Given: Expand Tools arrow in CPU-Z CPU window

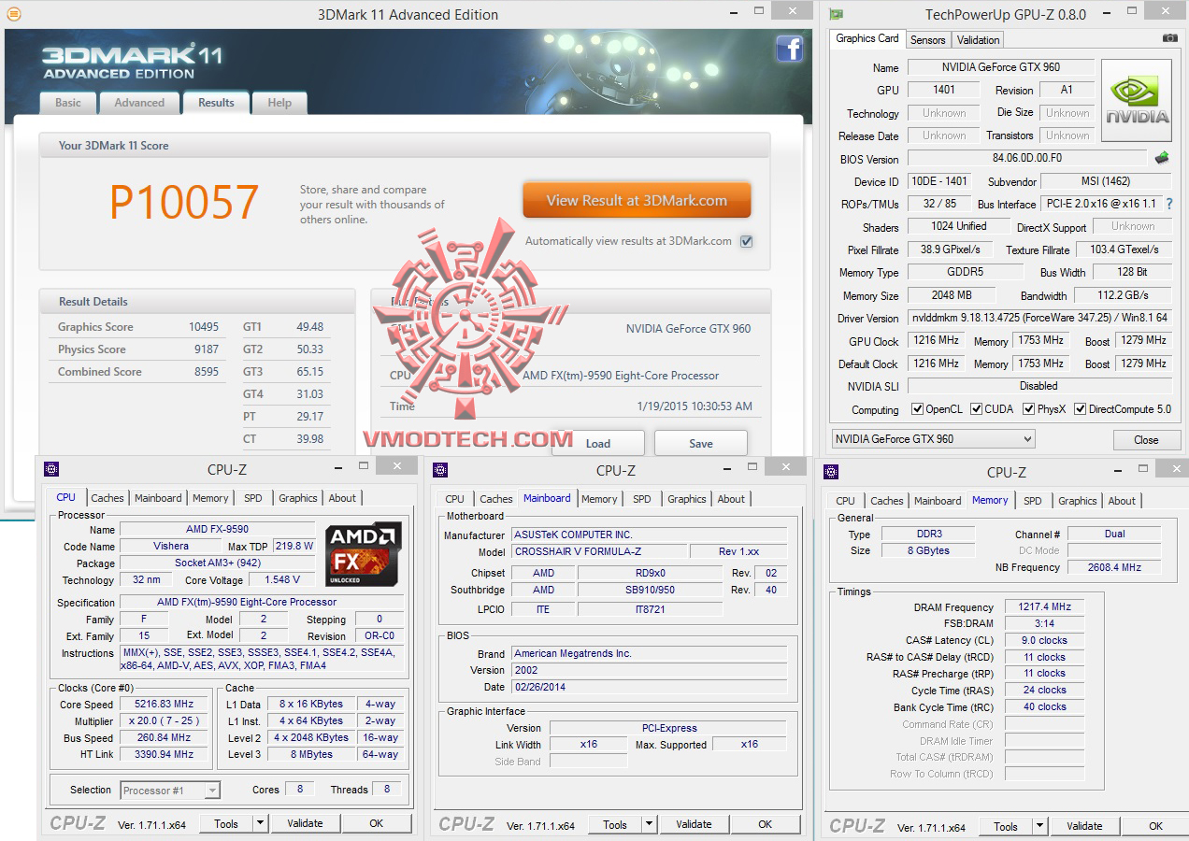Looking at the screenshot, I should [260, 823].
